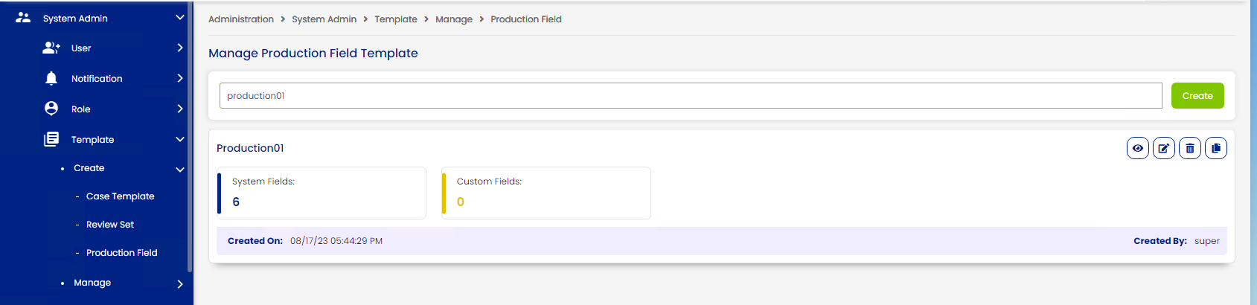
Task: Collapse the System Admin chevron
Action: (x=179, y=17)
